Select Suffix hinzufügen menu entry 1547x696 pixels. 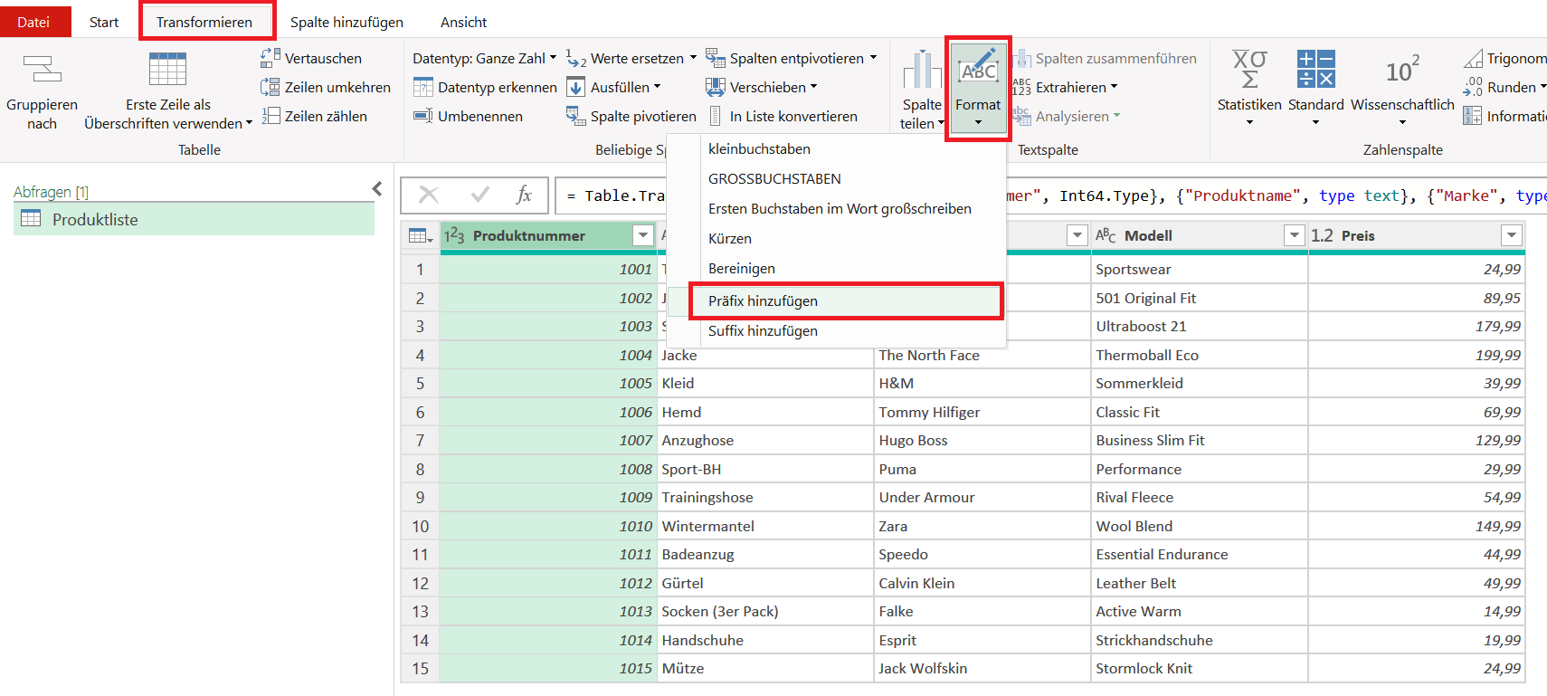pos(837,331)
